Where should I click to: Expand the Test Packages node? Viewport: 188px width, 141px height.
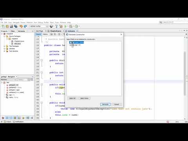[4, 46]
